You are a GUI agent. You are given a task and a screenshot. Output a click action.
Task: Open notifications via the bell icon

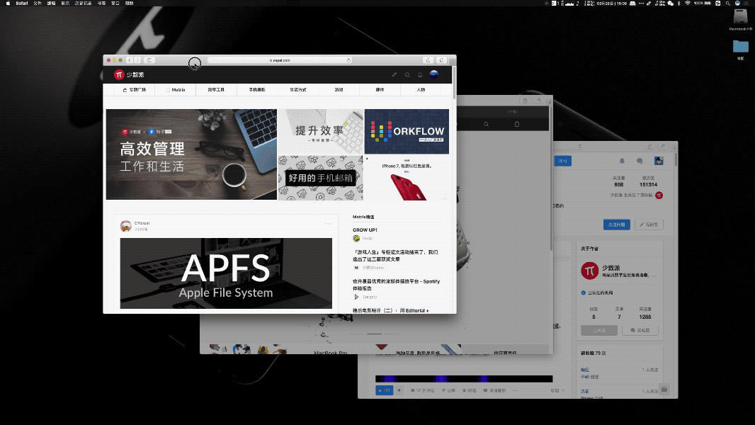420,74
